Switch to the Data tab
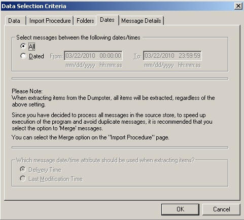 point(15,21)
